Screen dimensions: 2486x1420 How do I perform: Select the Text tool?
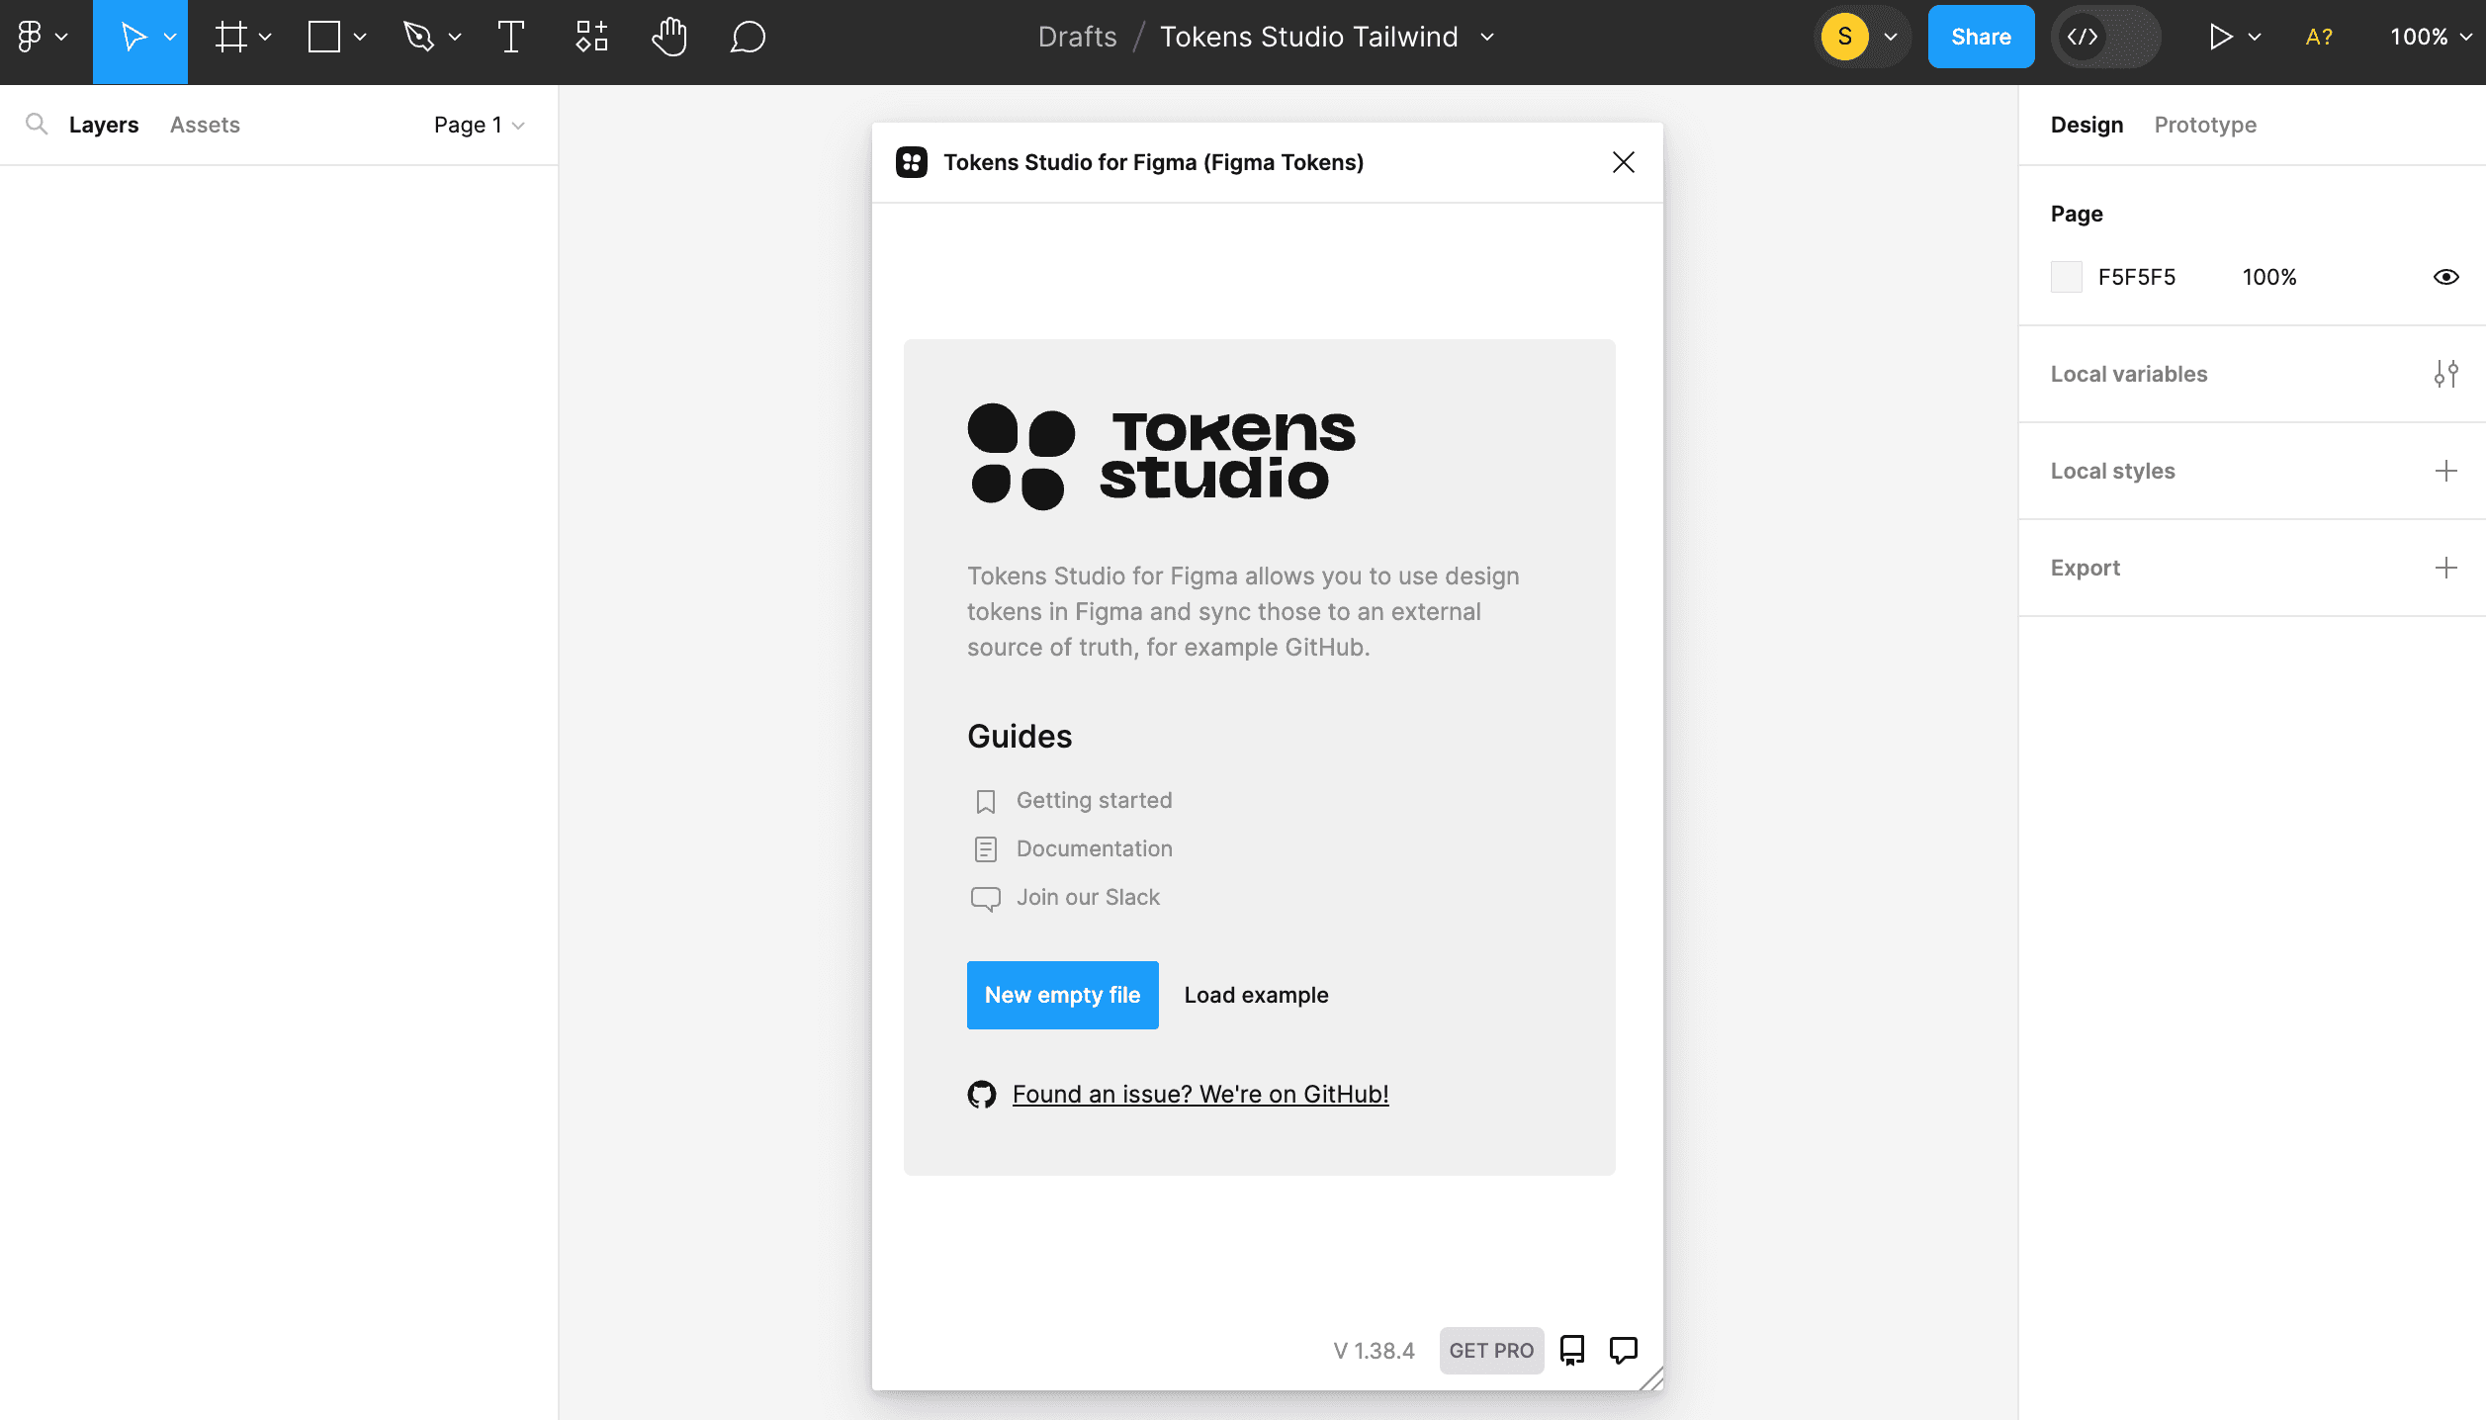coord(510,38)
